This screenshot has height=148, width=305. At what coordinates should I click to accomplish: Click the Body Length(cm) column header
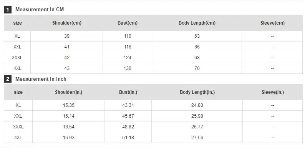click(197, 23)
